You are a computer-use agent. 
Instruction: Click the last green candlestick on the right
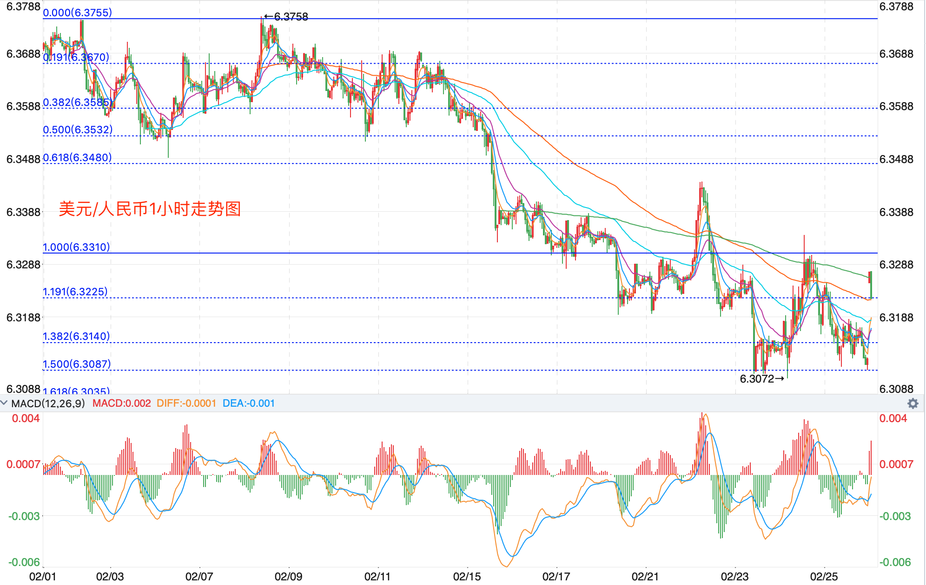click(871, 284)
